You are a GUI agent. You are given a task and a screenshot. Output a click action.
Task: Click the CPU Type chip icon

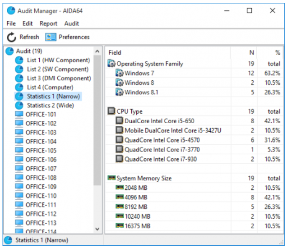point(111,111)
